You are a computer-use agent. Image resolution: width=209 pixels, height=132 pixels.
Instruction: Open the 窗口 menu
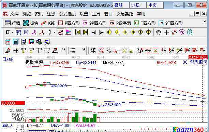(x=108, y=14)
